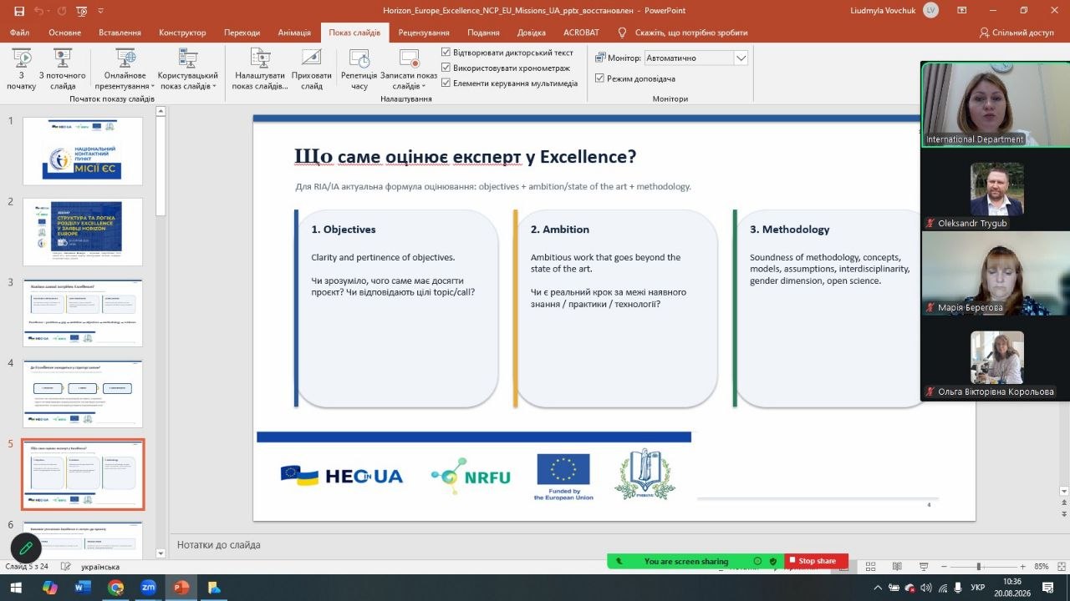The image size is (1070, 601).
Task: Click Stop share button
Action: click(x=817, y=561)
